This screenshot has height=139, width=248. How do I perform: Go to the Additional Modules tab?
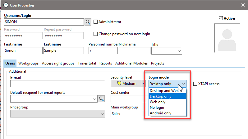coord(131,63)
